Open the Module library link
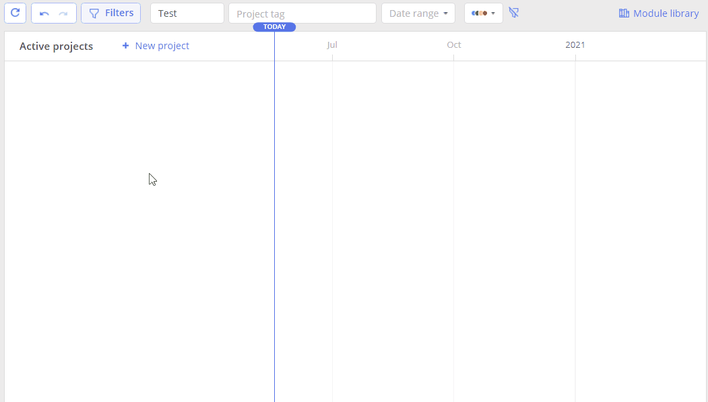The width and height of the screenshot is (708, 402). 659,13
